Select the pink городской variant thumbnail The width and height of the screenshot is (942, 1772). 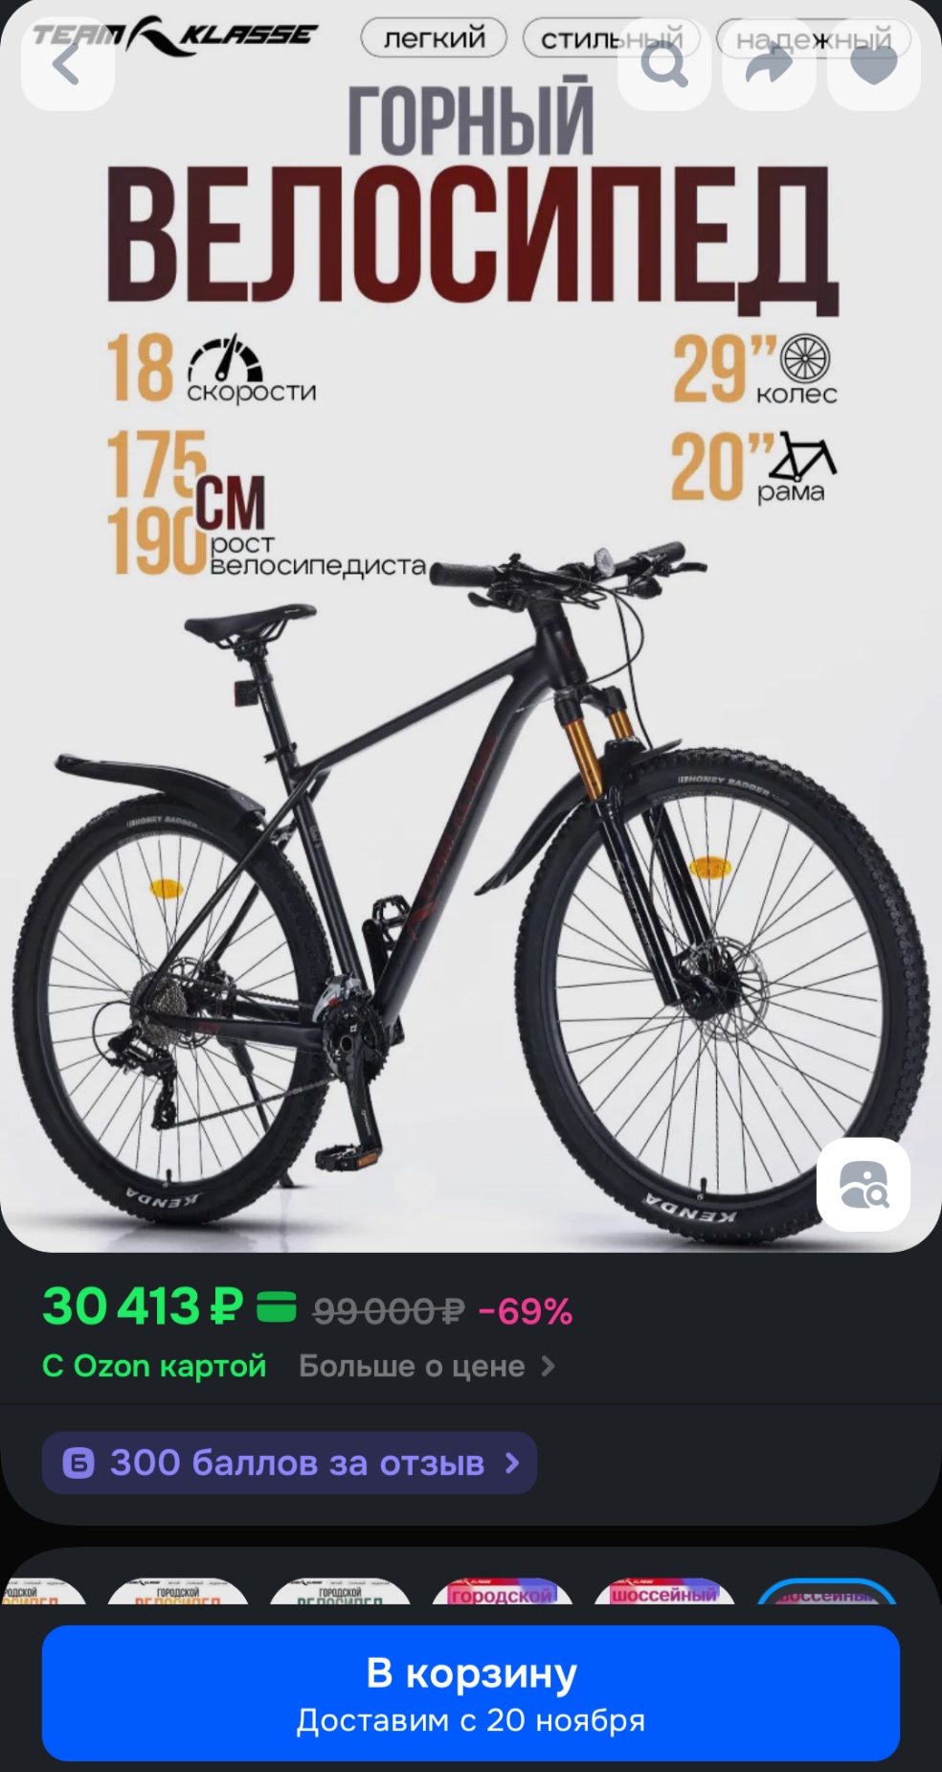click(503, 1592)
